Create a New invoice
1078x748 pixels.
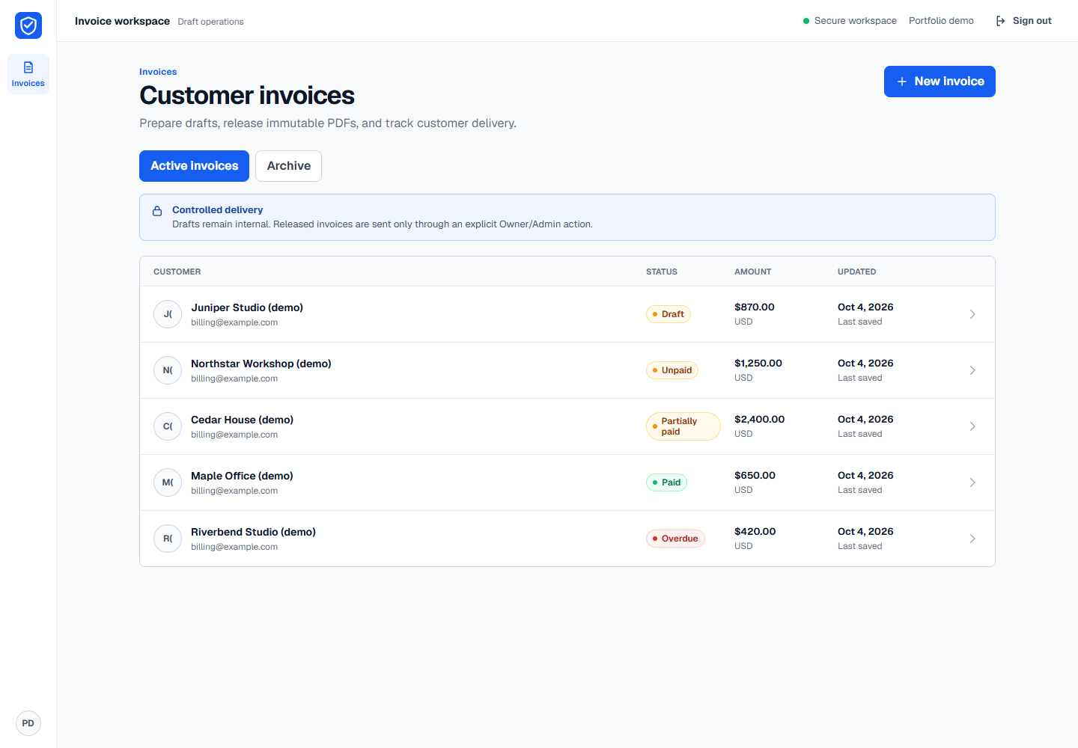coord(940,82)
